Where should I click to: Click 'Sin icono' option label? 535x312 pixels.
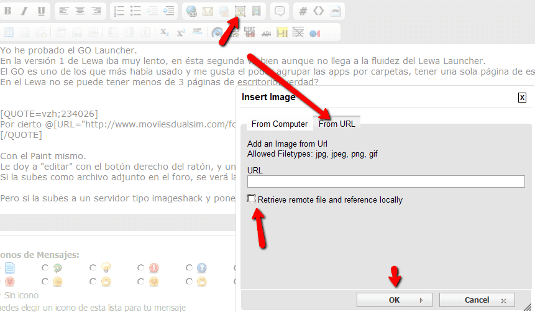pos(21,295)
